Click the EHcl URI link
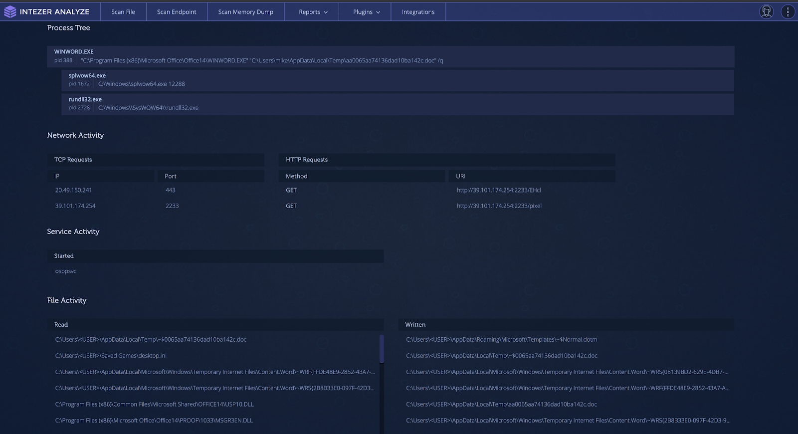 498,190
